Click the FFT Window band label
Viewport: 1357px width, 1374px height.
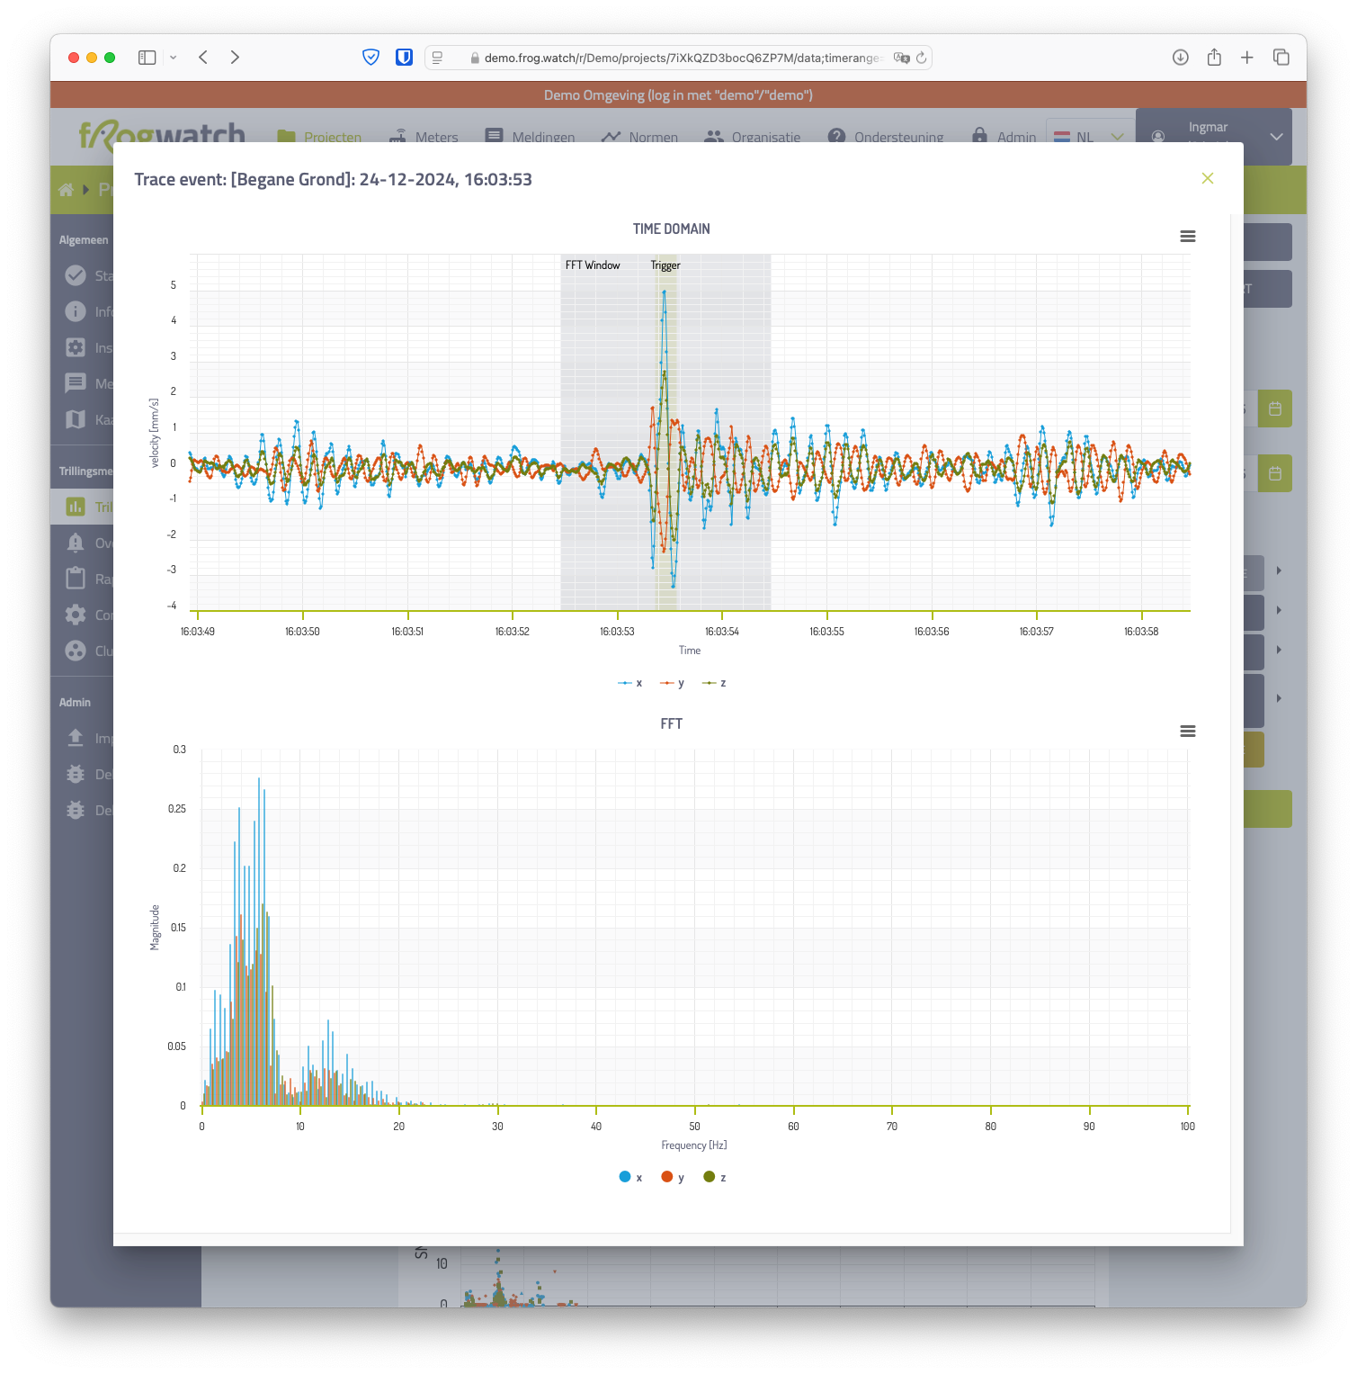click(593, 265)
